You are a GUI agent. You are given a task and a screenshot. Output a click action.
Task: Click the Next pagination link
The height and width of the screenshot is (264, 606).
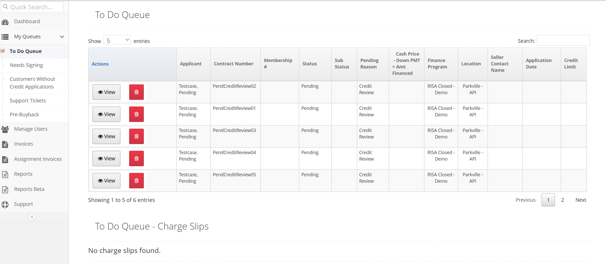[581, 200]
